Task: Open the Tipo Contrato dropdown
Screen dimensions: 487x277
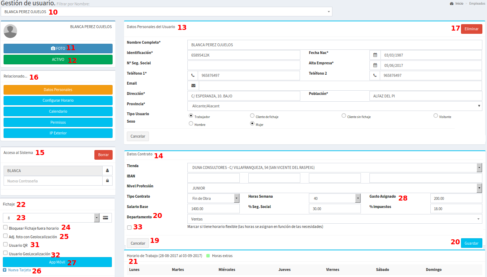Action: click(x=213, y=198)
